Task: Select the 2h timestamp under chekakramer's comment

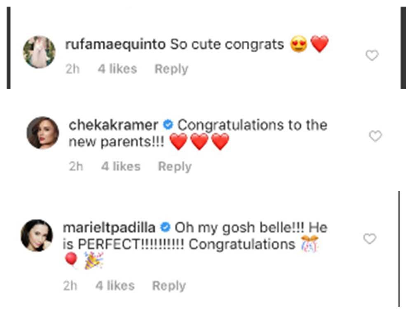Action: [x=75, y=166]
